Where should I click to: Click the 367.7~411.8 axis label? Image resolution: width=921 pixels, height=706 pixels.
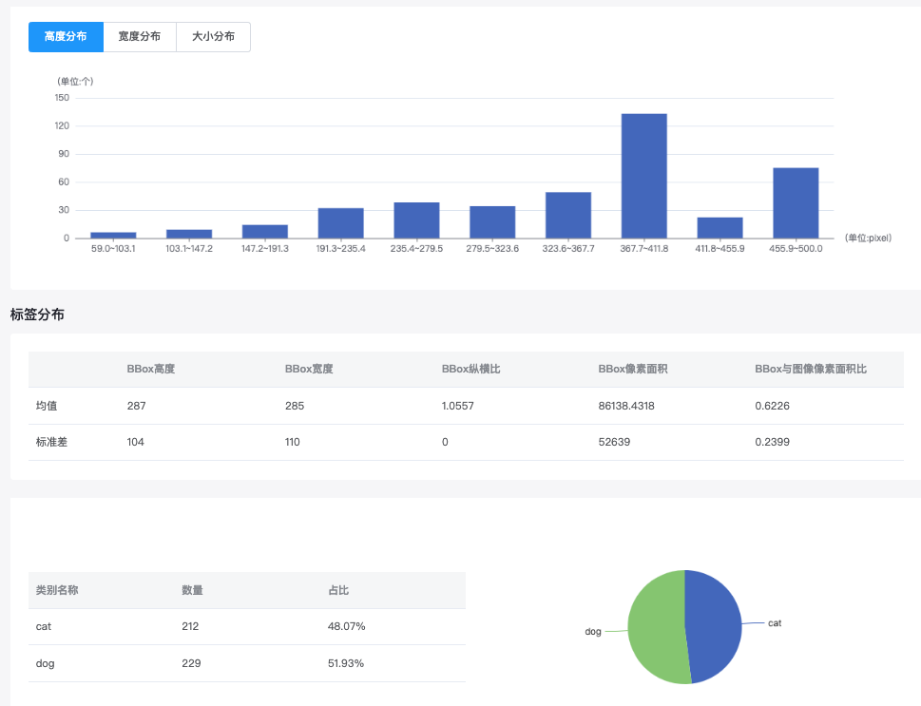tap(644, 248)
